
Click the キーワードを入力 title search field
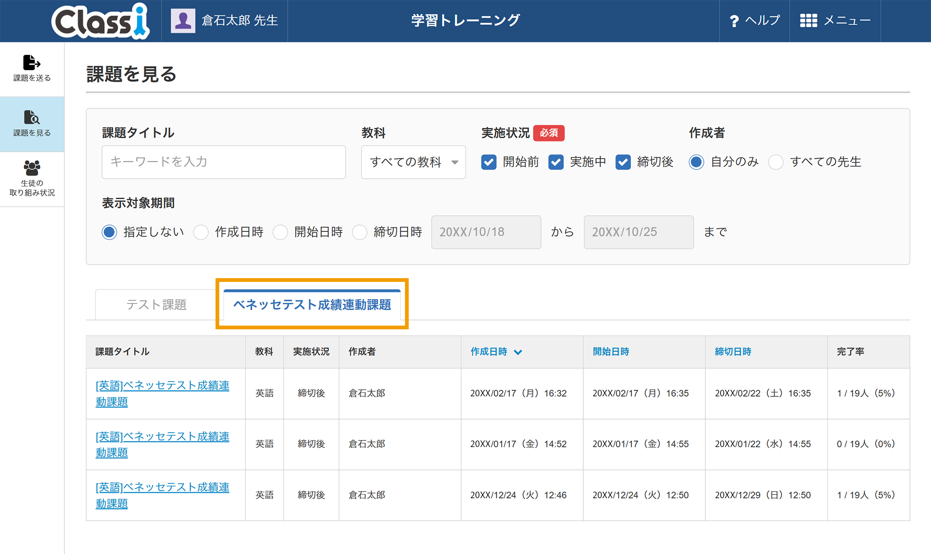coord(223,162)
